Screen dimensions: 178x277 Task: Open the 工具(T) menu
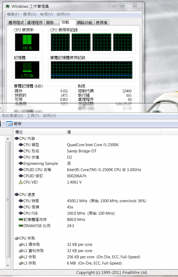click(x=33, y=116)
